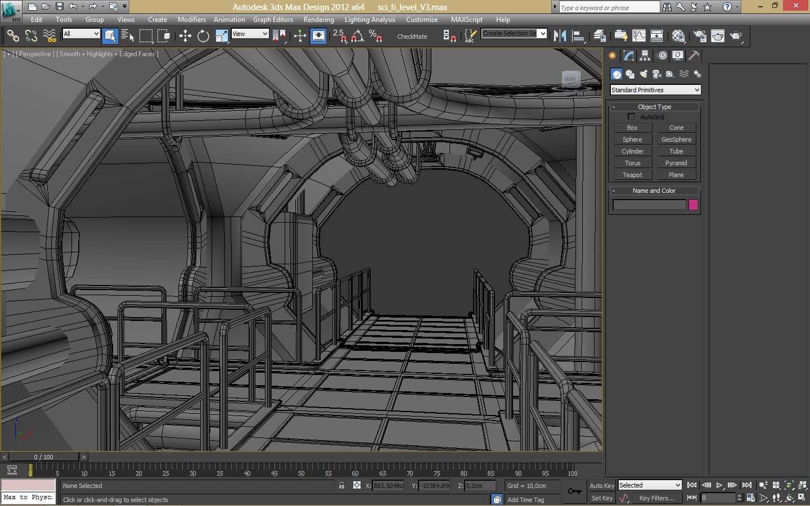Collapse the Object Type rollout
Image resolution: width=810 pixels, height=506 pixels.
pos(655,107)
